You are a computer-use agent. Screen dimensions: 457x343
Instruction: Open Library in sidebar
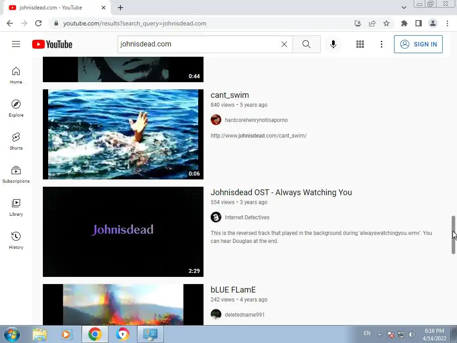point(16,207)
